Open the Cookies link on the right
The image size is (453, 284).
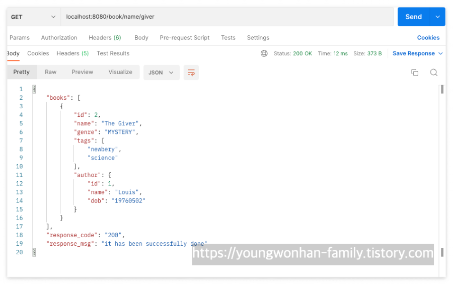[x=428, y=38]
